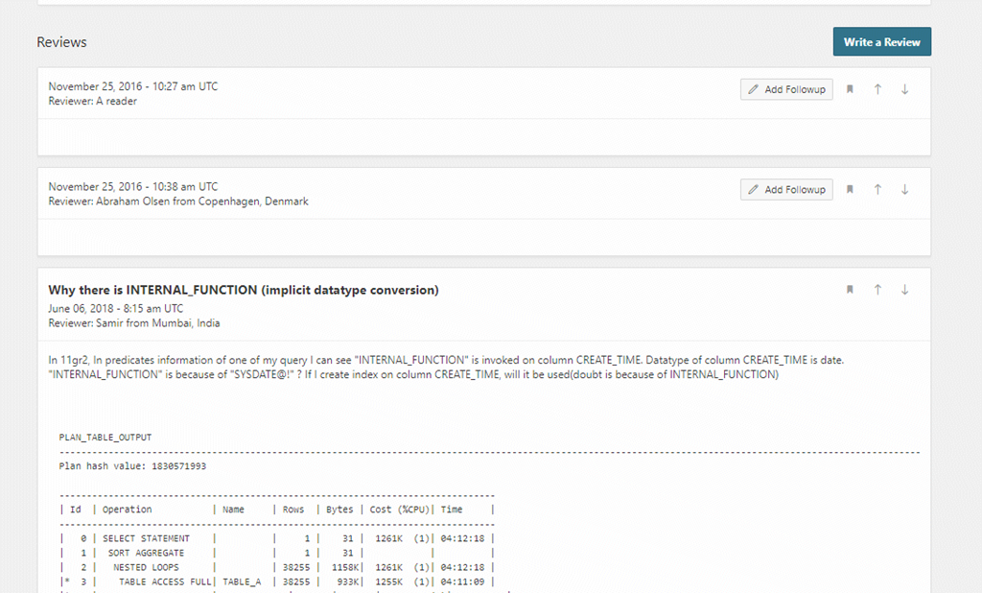982x593 pixels.
Task: Downvote Samir's INTERNAL_FUNCTION review
Action: 904,290
